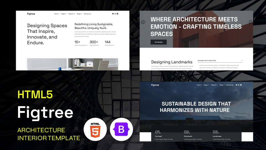This screenshot has height=150, width=266.
Task: Open Home dropdown in white Figtree preview
Action: click(57, 14)
